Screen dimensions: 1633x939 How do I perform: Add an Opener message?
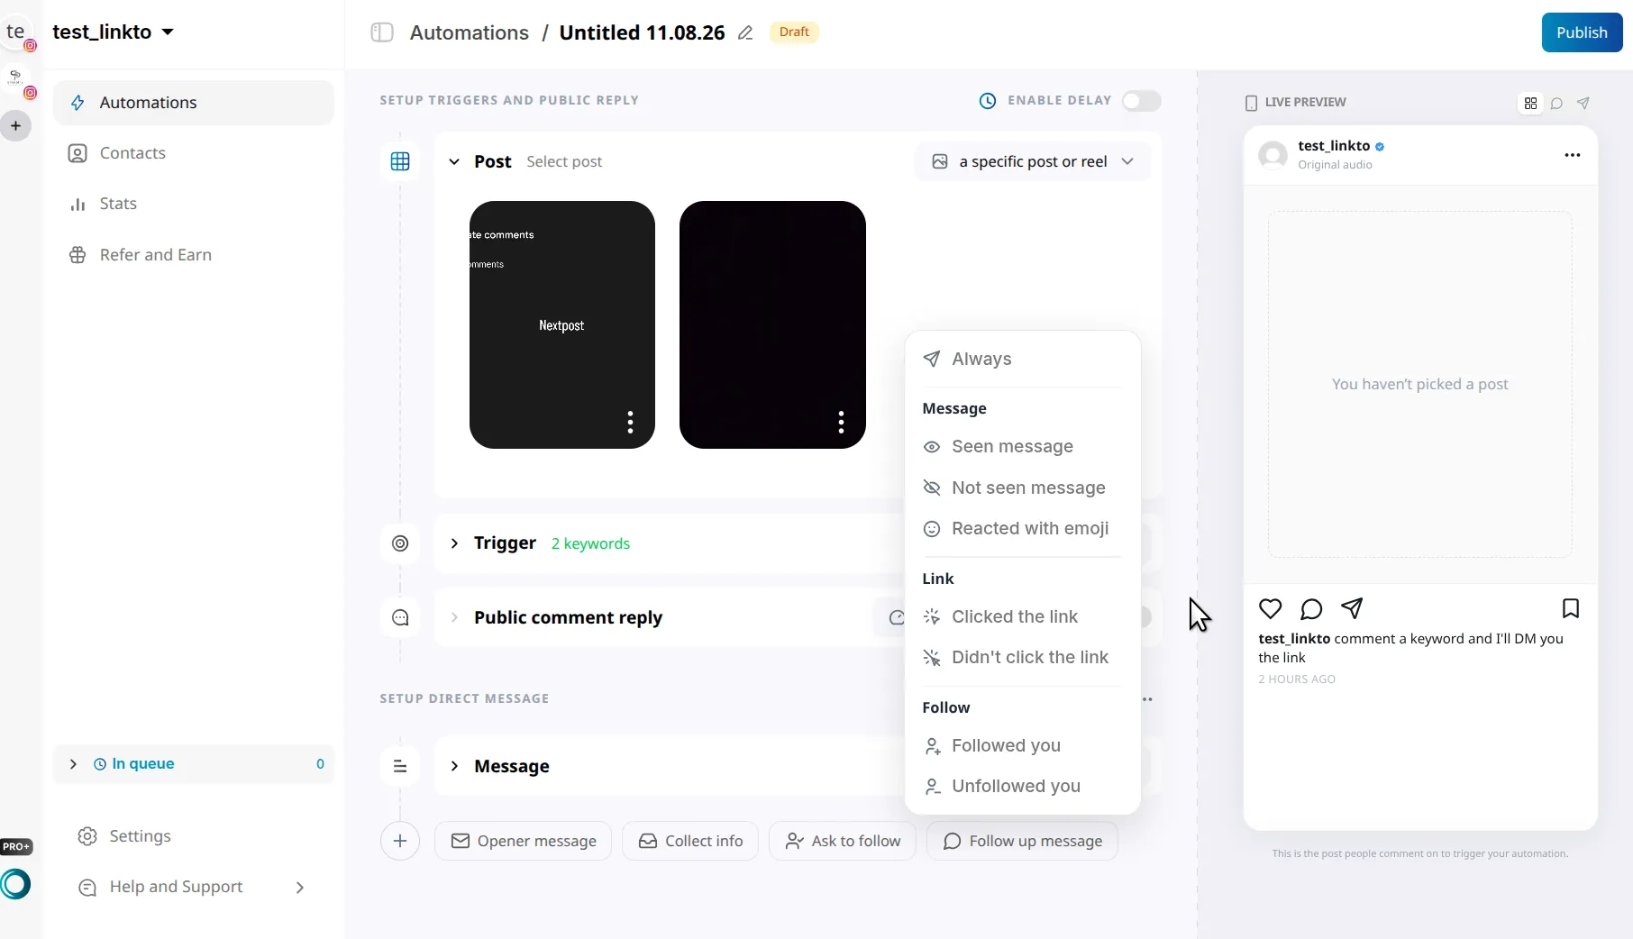coord(523,841)
